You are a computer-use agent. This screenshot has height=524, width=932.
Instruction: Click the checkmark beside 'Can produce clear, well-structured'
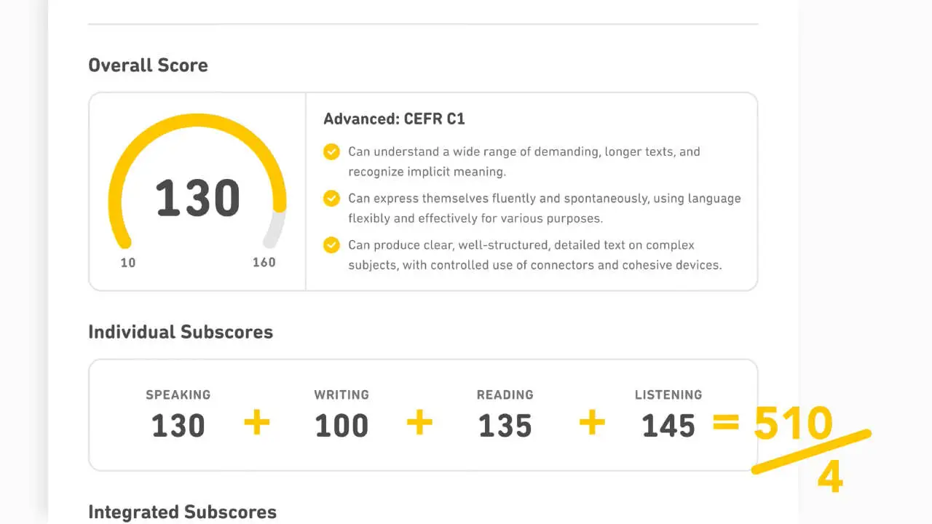(x=331, y=245)
